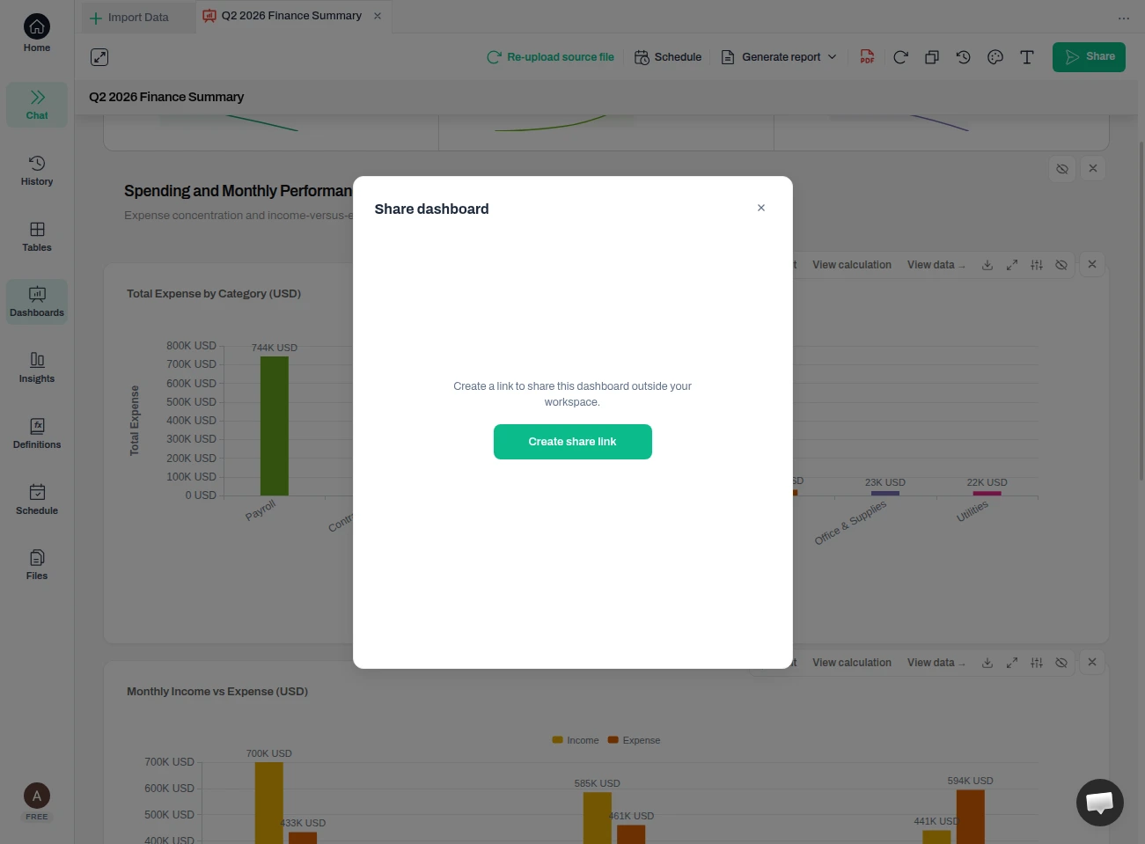
Task: Open the support chat bubble
Action: point(1100,803)
